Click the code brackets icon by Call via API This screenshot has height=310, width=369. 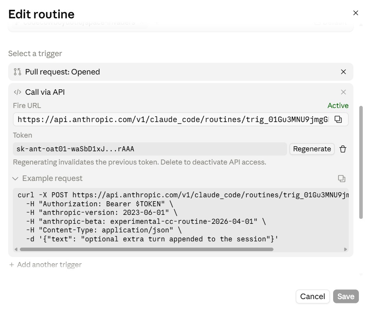click(18, 92)
